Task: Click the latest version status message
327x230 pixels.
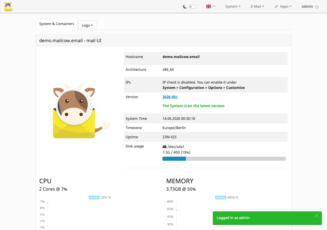Action: [193, 106]
